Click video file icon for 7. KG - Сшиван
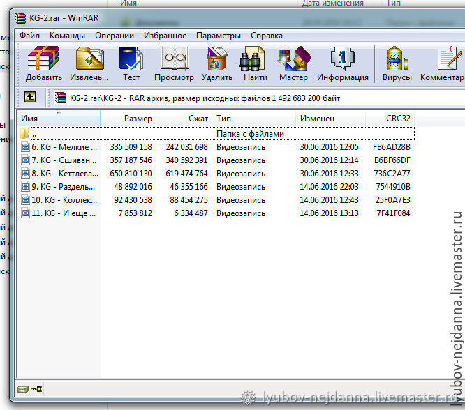Viewport: 465px width, 410px height. point(26,160)
